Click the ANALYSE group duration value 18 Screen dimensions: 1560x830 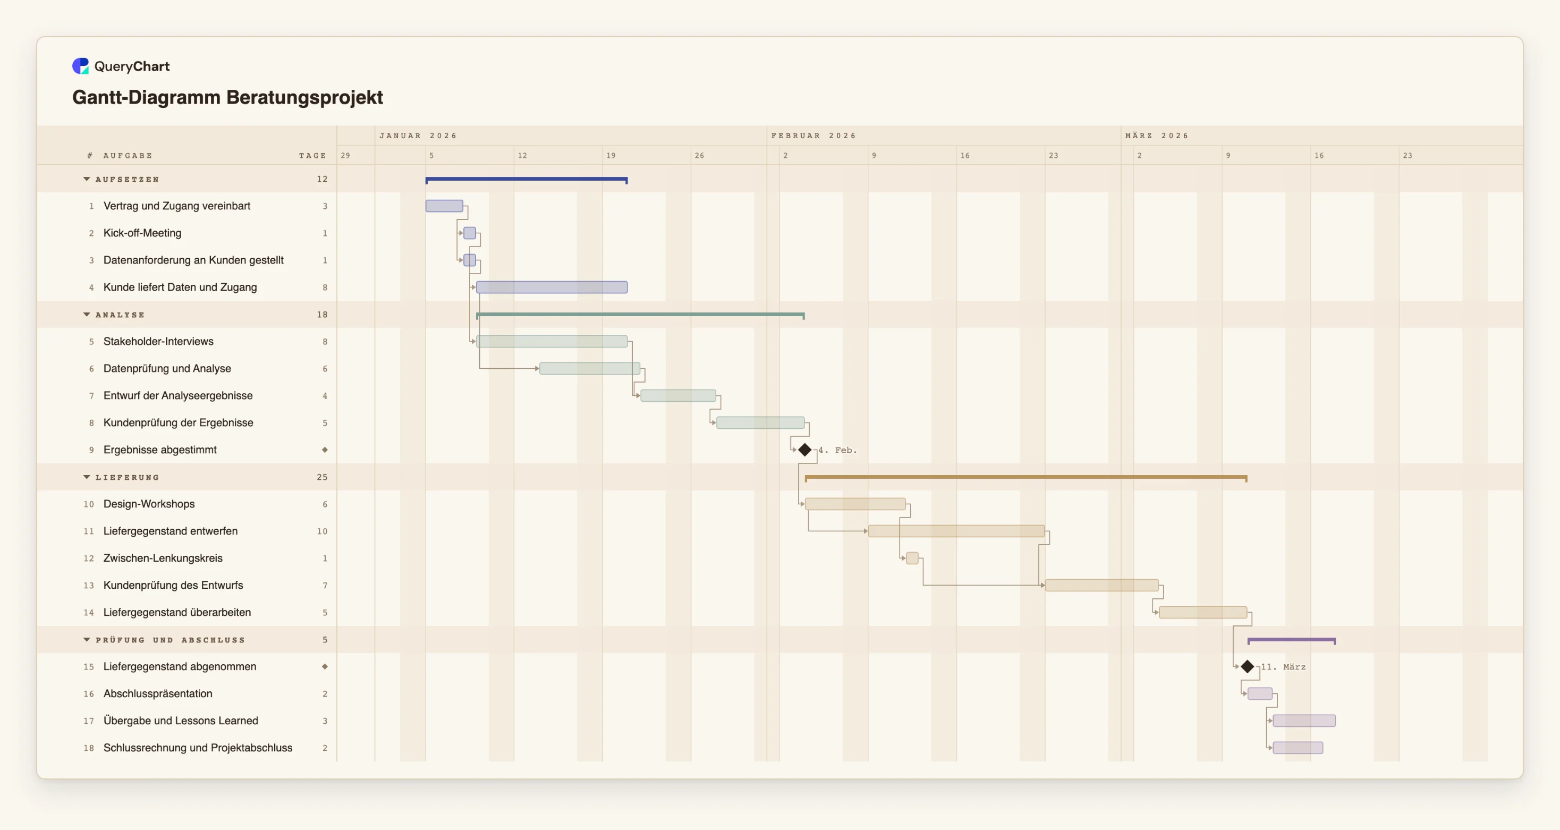322,315
